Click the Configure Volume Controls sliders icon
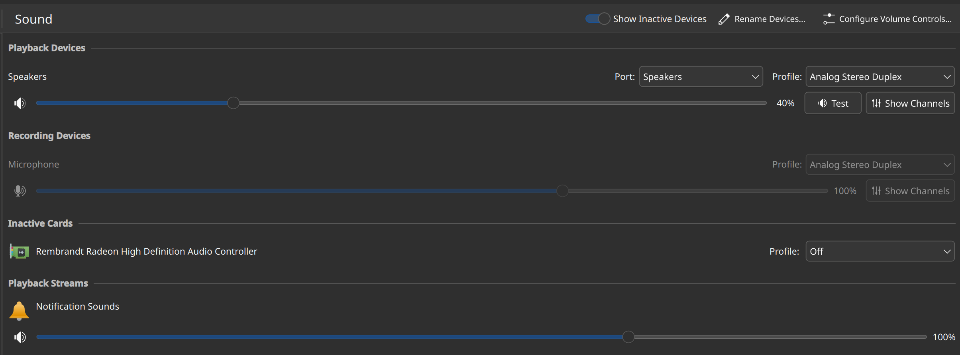Viewport: 960px width, 355px height. [x=829, y=19]
